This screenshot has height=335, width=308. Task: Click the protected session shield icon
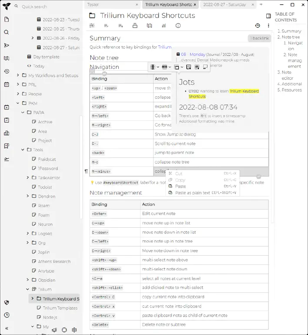pos(7,302)
